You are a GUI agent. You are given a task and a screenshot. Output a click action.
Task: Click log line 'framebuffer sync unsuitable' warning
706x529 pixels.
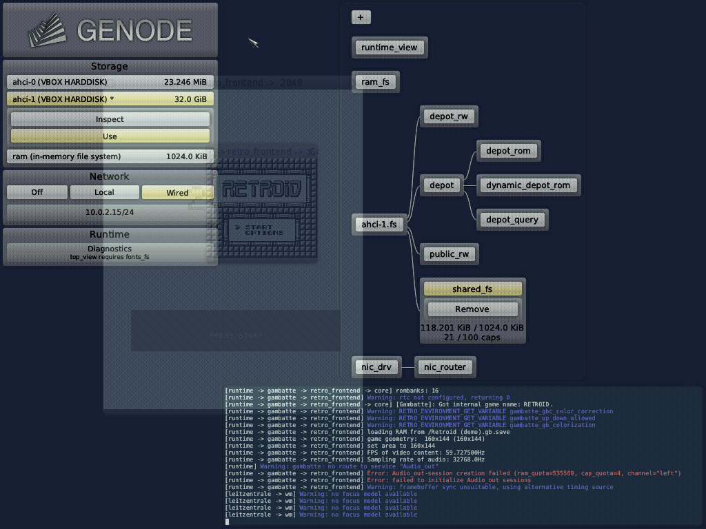point(418,487)
